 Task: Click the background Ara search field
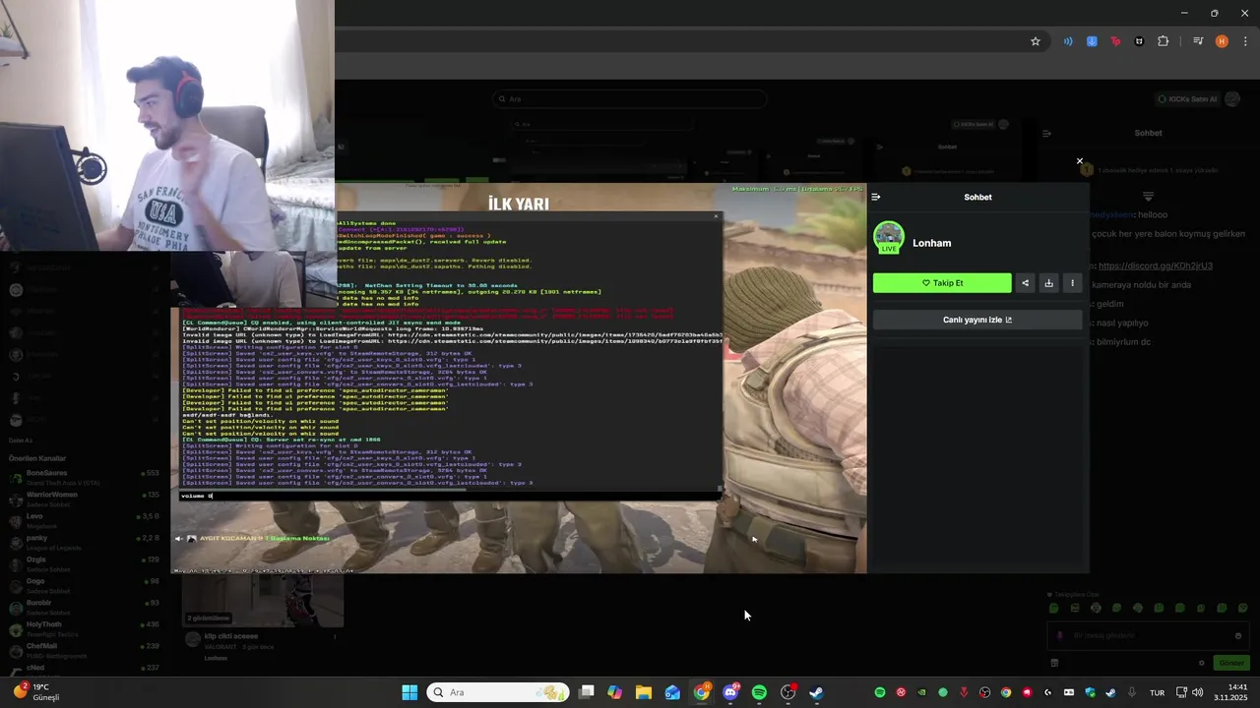tap(630, 98)
